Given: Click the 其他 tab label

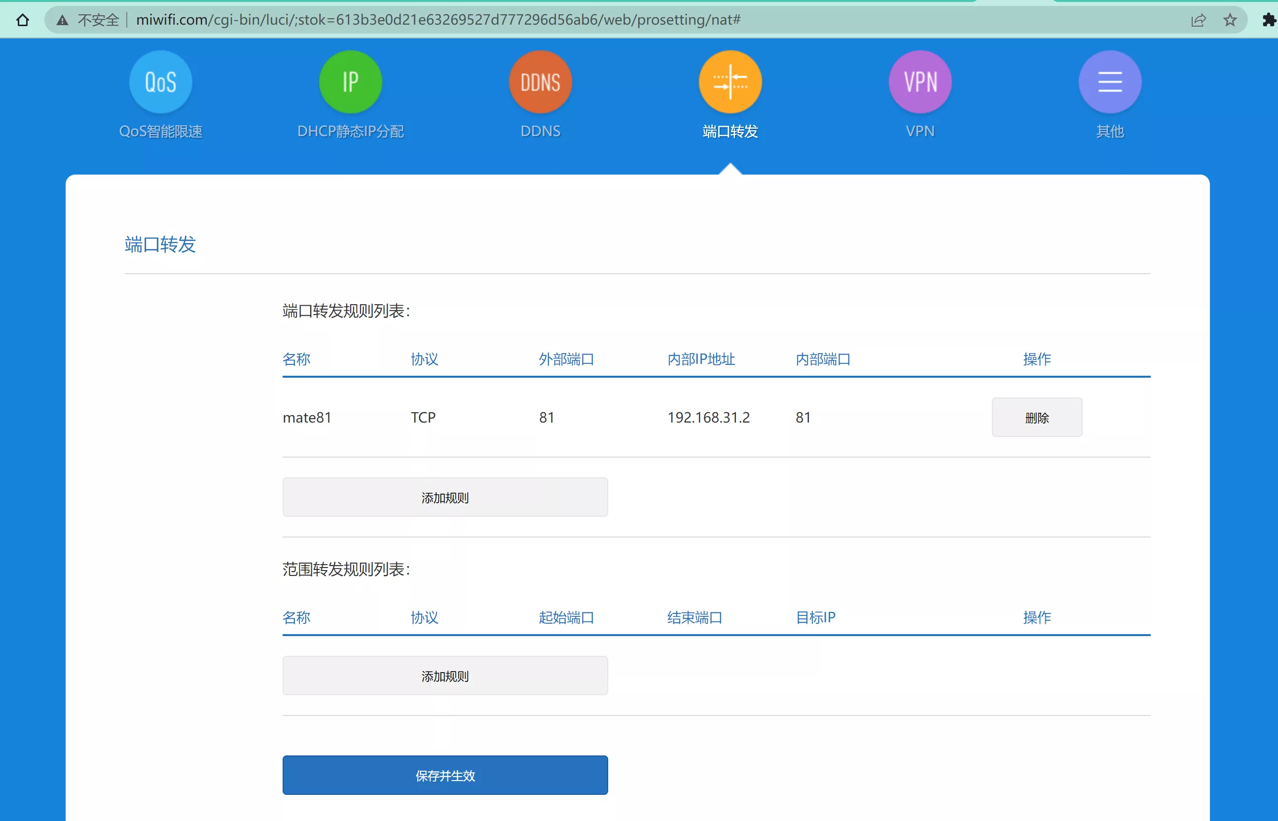Looking at the screenshot, I should (1109, 131).
